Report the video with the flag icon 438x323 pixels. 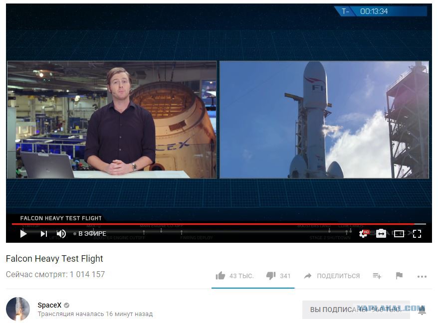click(400, 276)
